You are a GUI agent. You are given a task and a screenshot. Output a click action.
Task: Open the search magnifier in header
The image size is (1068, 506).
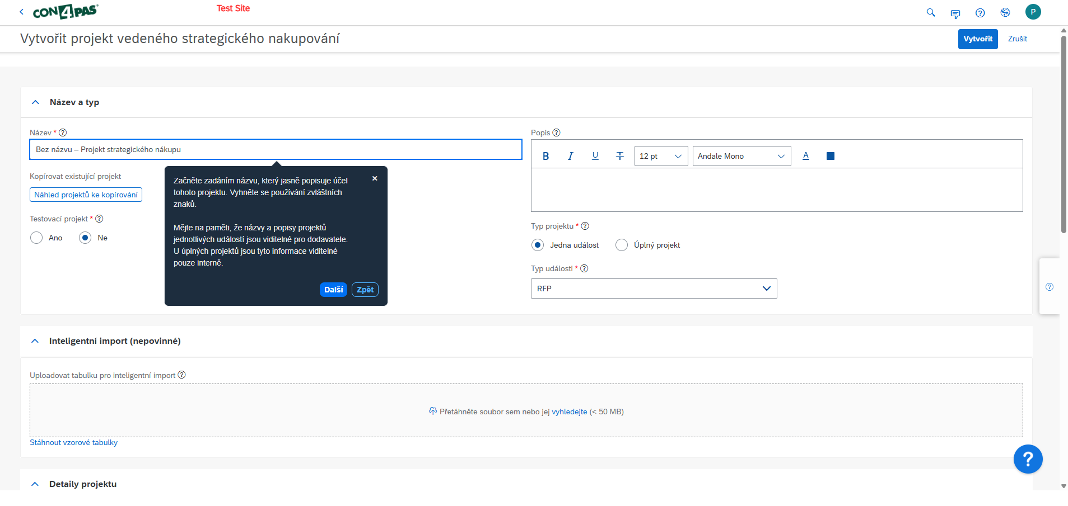pos(931,12)
